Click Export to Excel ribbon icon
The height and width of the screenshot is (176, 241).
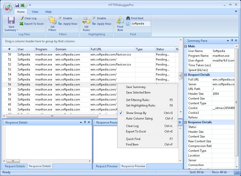(x=22, y=24)
